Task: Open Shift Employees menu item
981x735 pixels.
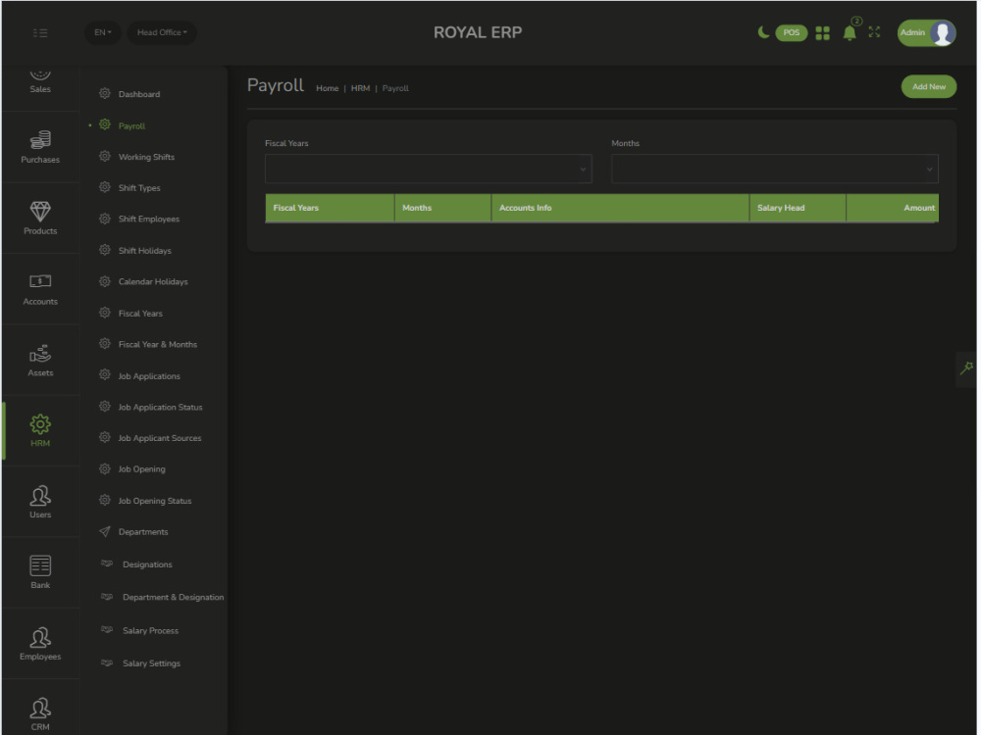Action: 149,220
